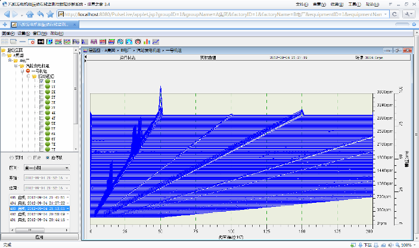Screen dimensions: 419x248
Task: Select the history radio button
Action: click(x=29, y=158)
